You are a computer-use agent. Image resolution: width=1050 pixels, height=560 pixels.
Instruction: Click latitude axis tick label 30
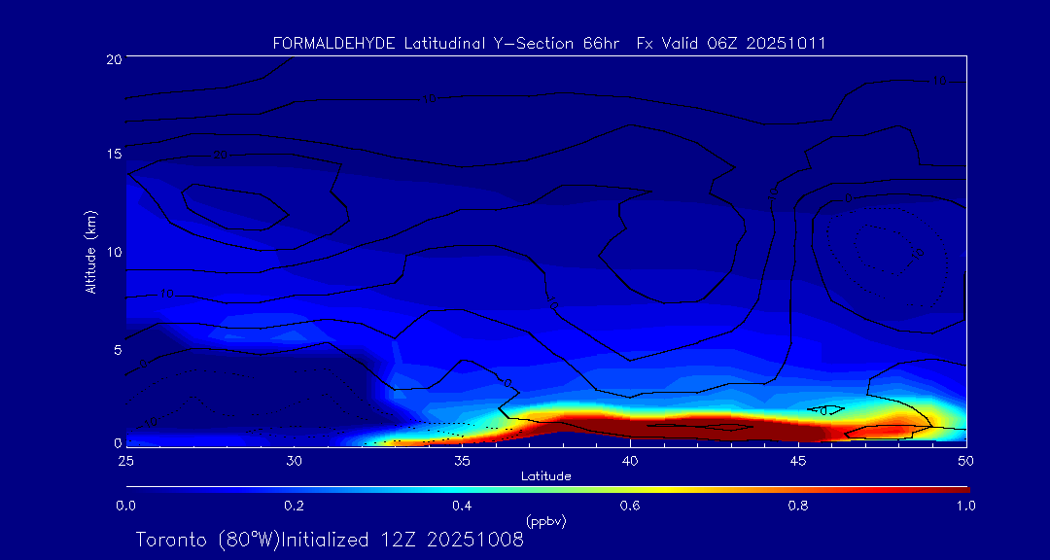click(x=294, y=460)
